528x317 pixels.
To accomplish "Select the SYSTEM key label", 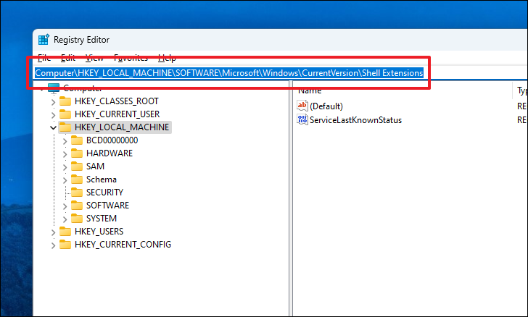I will coord(102,219).
